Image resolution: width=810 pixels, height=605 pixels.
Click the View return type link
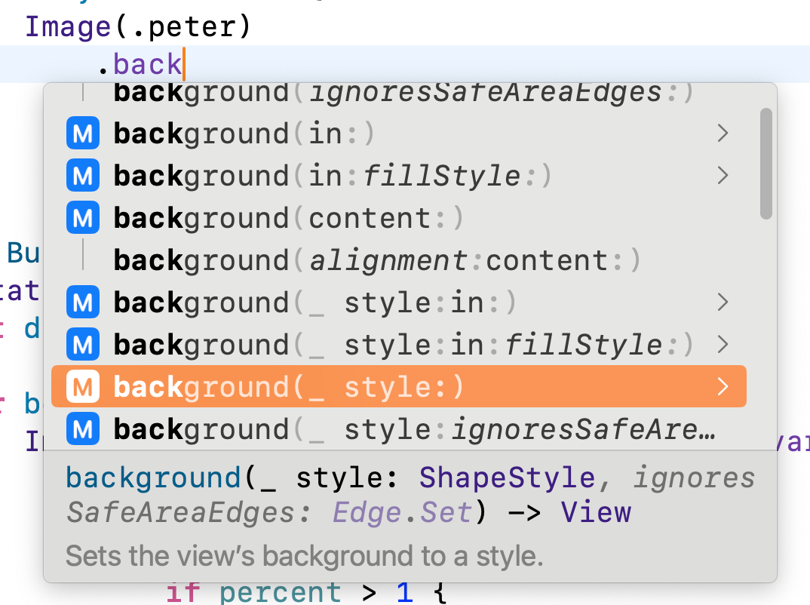596,512
